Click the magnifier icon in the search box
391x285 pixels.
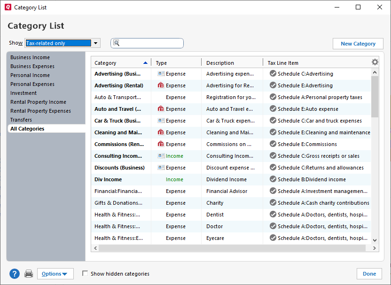[116, 43]
